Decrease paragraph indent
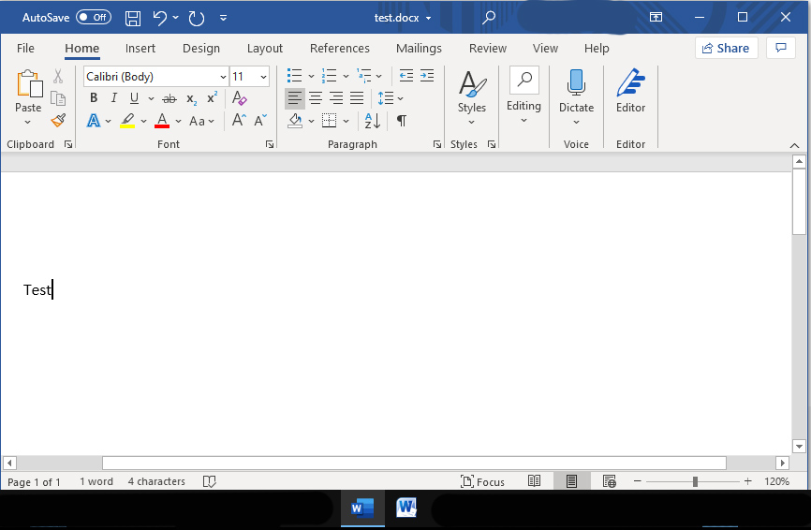The height and width of the screenshot is (530, 811). click(406, 76)
